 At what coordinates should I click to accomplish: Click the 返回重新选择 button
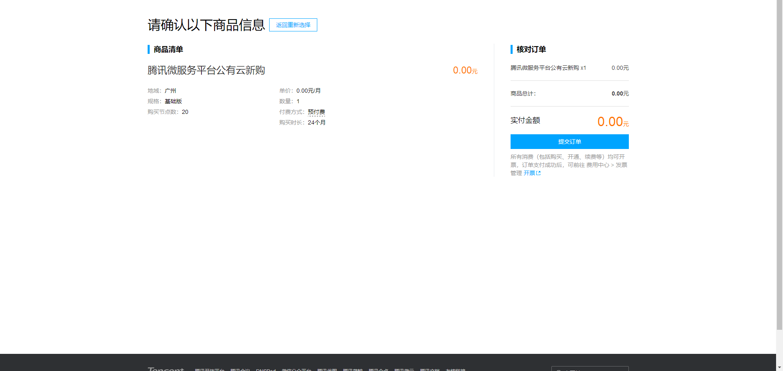293,25
